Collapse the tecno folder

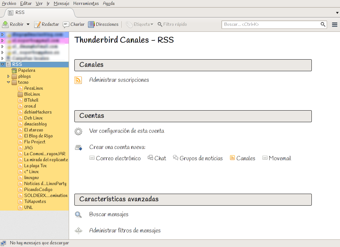click(8, 82)
